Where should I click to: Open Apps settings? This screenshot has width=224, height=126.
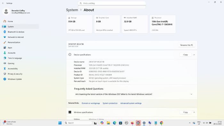[x=20, y=48]
